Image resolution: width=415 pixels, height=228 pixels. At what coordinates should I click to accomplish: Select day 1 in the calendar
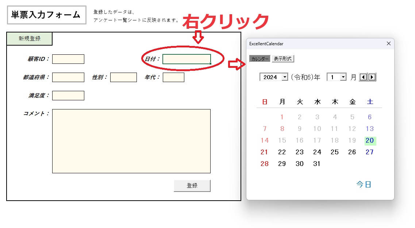pyautogui.click(x=282, y=117)
